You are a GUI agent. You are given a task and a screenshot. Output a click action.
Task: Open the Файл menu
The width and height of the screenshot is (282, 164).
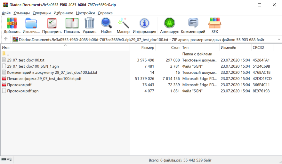tap(6, 13)
